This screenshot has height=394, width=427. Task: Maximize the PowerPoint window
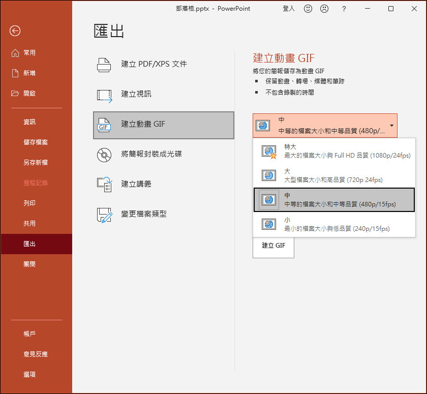[x=391, y=9]
